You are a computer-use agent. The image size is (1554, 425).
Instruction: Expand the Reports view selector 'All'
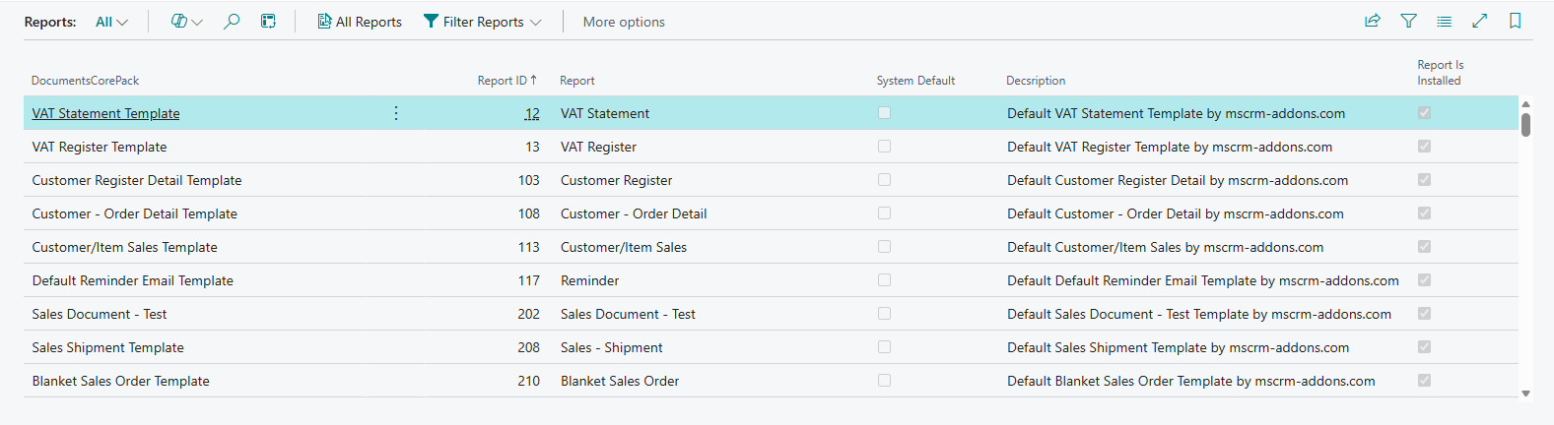tap(111, 22)
